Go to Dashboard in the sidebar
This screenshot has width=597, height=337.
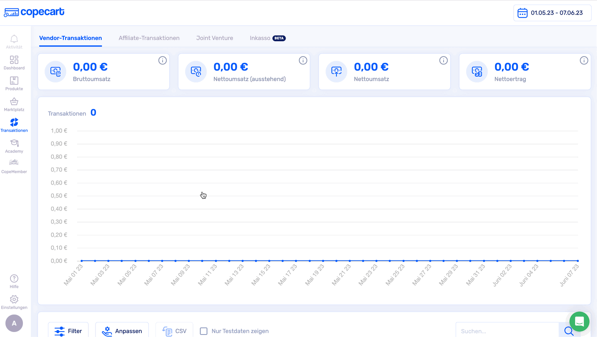pyautogui.click(x=14, y=60)
